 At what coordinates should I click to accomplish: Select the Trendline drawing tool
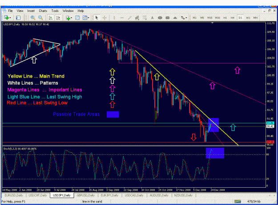click(129, 18)
